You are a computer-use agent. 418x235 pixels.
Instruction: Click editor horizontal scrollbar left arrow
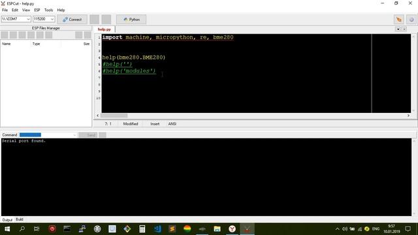tap(97, 116)
